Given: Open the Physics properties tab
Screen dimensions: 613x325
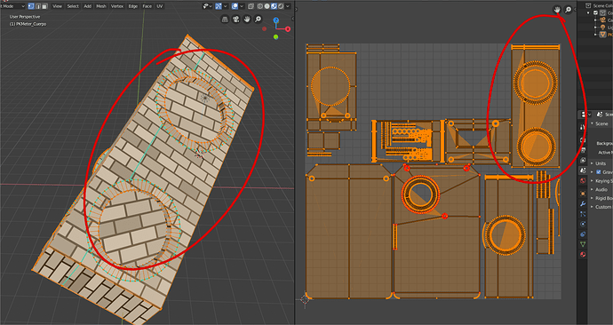Looking at the screenshot, I should [x=583, y=224].
